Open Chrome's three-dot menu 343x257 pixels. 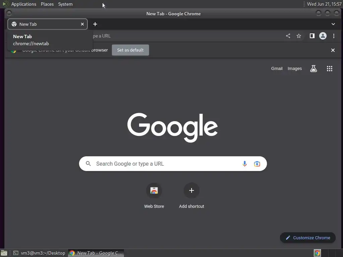(x=334, y=36)
